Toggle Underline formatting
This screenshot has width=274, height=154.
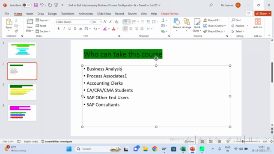pos(69,29)
